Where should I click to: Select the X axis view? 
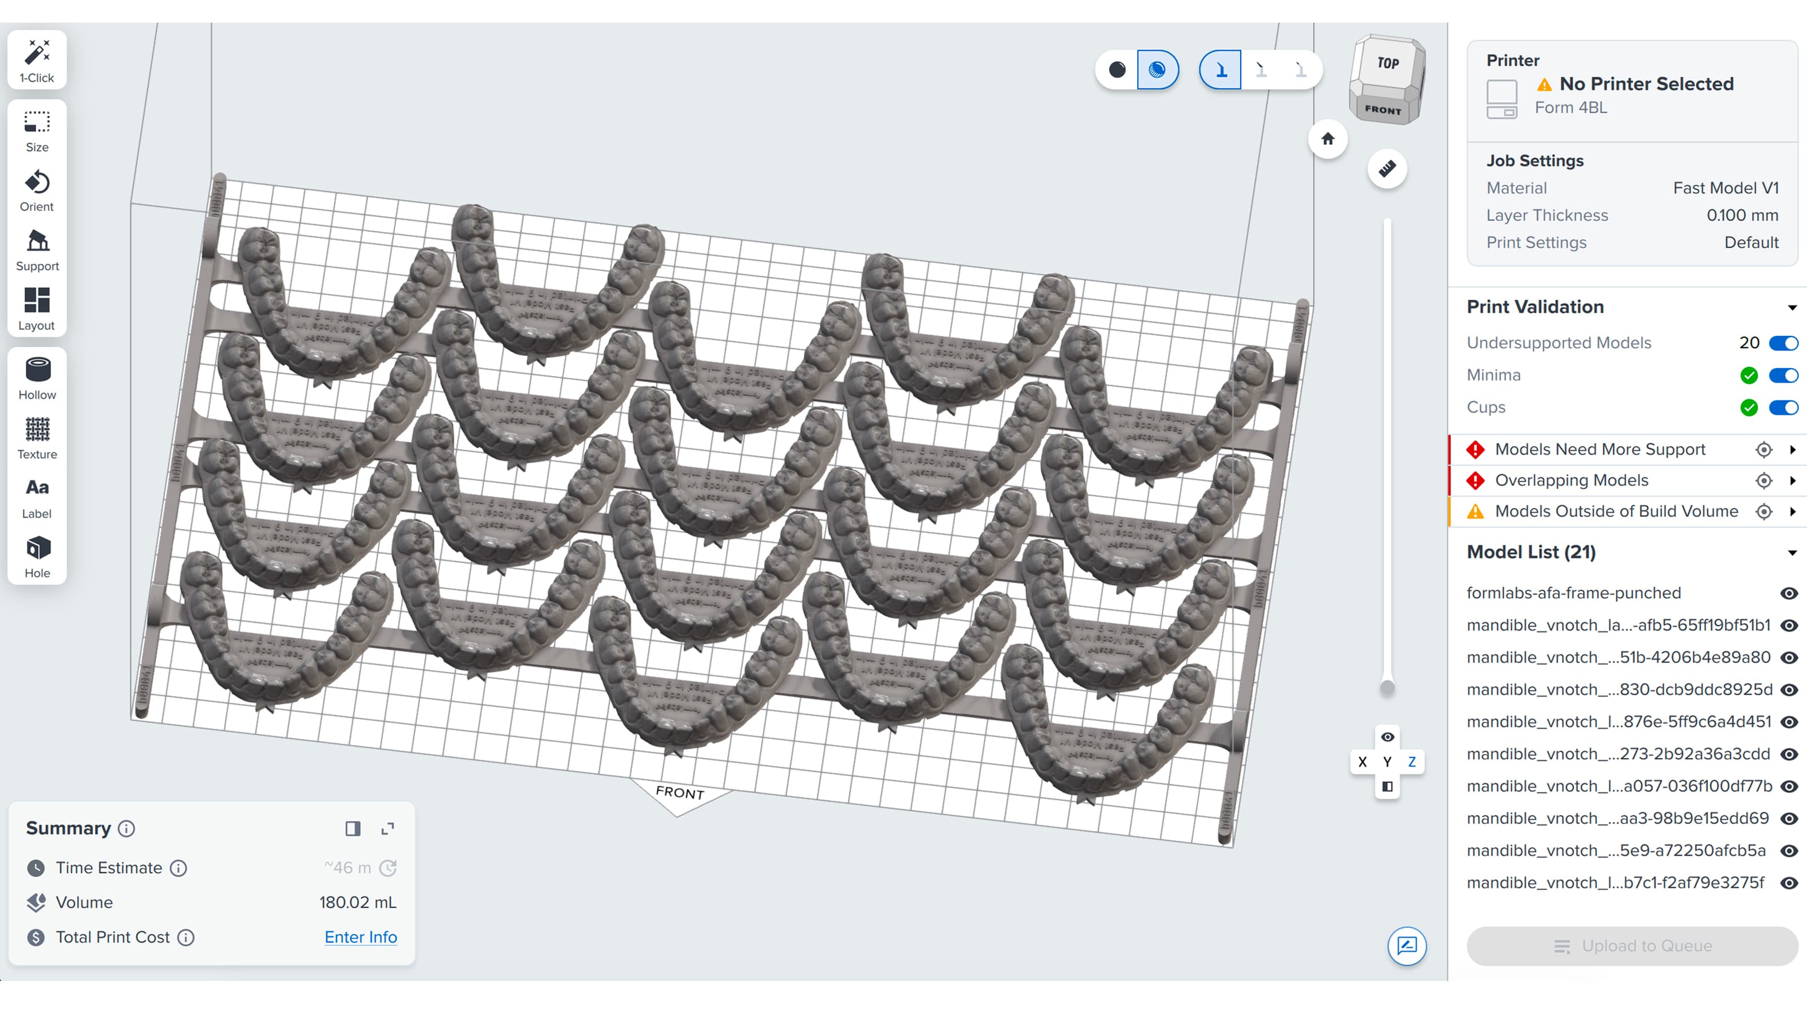coord(1362,762)
